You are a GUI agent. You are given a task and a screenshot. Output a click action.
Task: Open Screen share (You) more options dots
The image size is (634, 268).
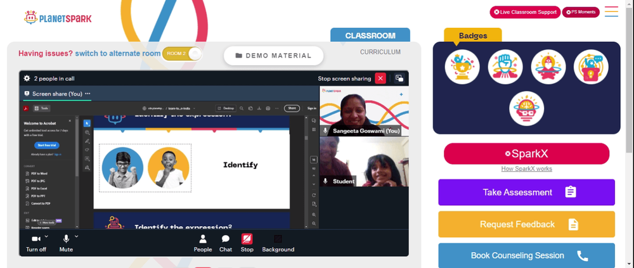87,93
